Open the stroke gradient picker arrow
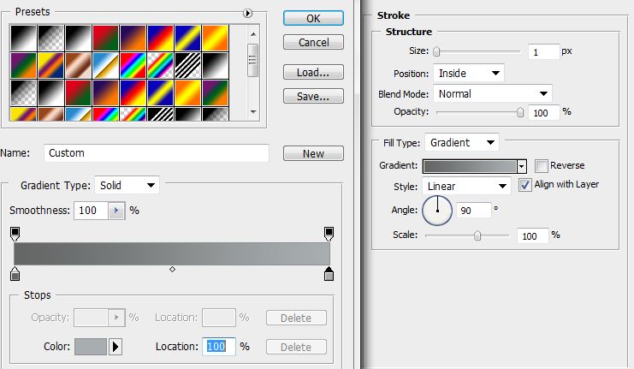 click(522, 166)
